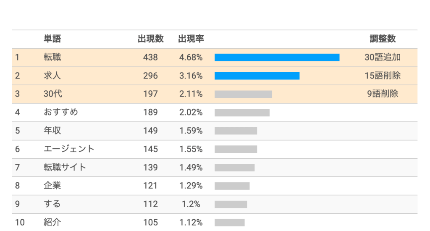Click the word 30代 in row 3
Image resolution: width=430 pixels, height=231 pixels.
click(x=53, y=94)
